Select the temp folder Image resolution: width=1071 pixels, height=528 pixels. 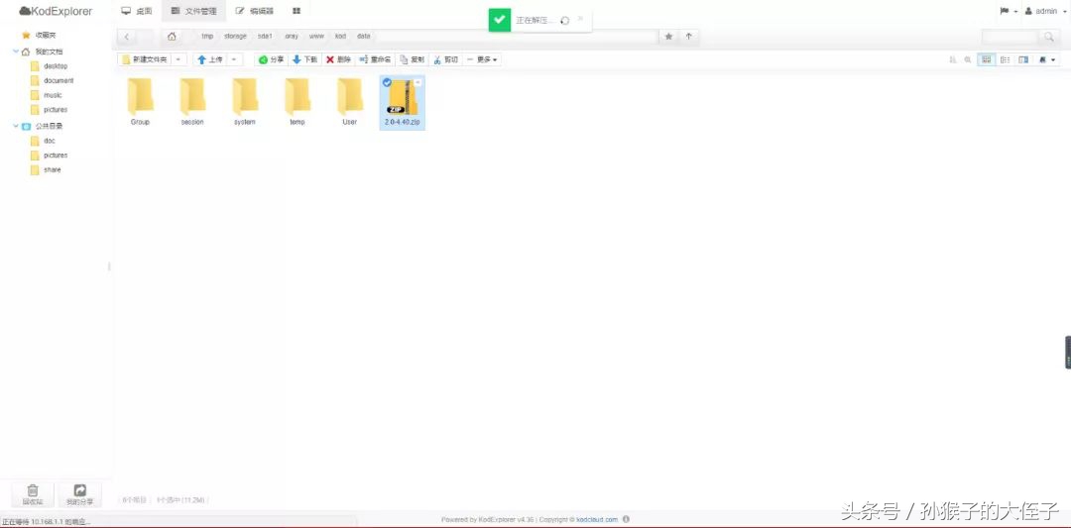297,102
